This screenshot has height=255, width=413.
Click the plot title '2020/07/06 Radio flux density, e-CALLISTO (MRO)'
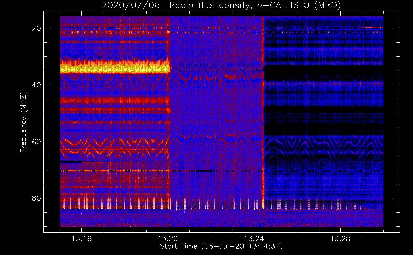tap(221, 5)
